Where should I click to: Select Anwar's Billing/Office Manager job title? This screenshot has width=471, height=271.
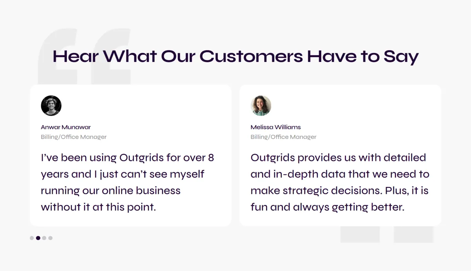(x=74, y=137)
